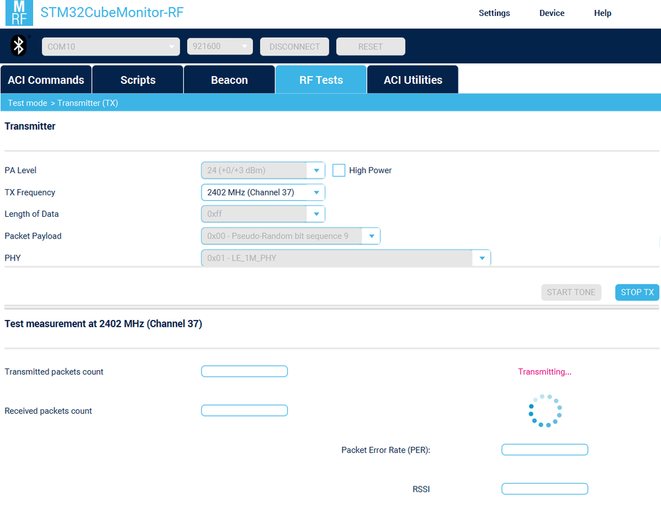This screenshot has width=661, height=513.
Task: Open the Device menu
Action: click(x=552, y=13)
